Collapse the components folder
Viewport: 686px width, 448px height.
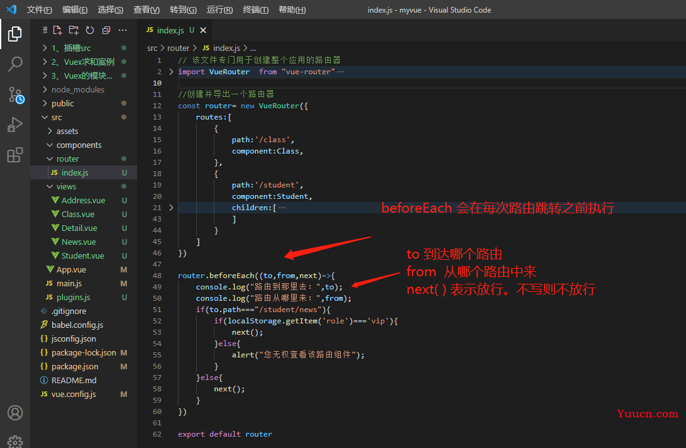[x=84, y=145]
